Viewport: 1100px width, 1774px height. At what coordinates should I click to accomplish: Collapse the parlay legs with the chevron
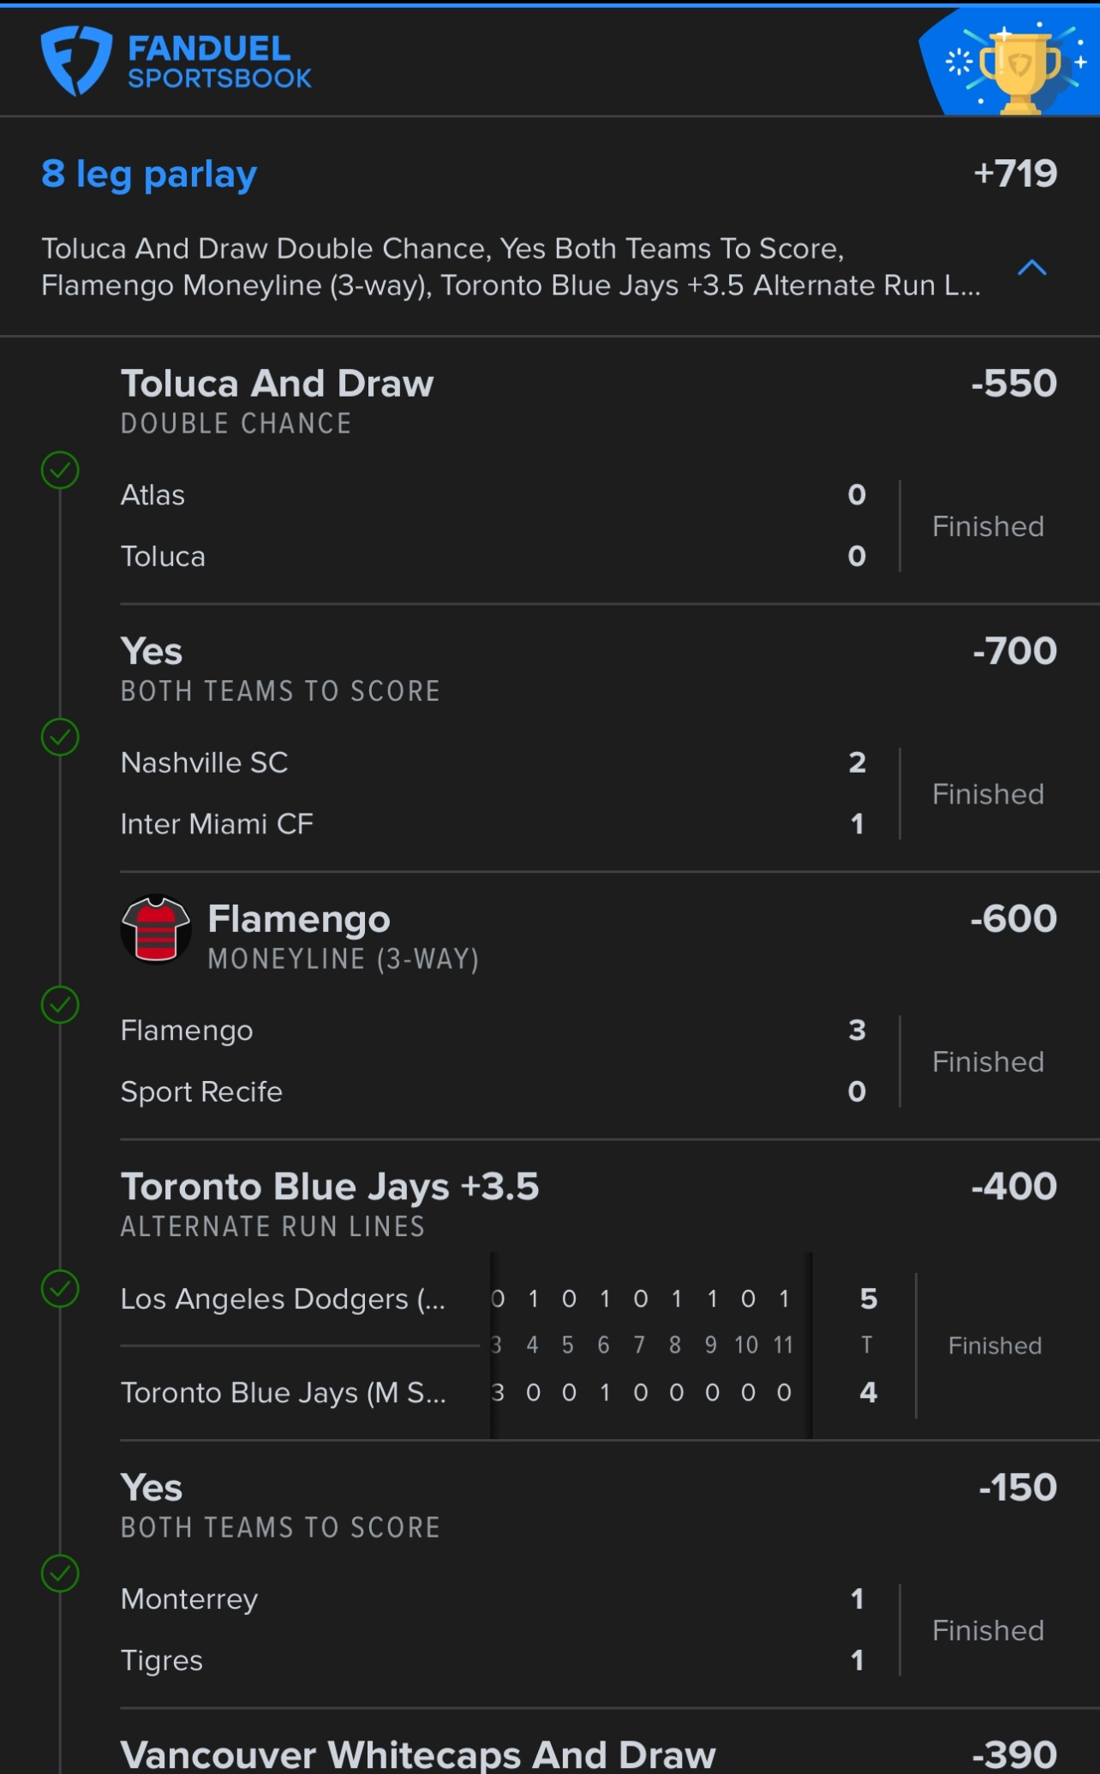(1031, 268)
